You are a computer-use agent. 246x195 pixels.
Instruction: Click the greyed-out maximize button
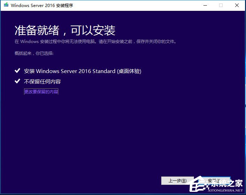tap(221, 5)
